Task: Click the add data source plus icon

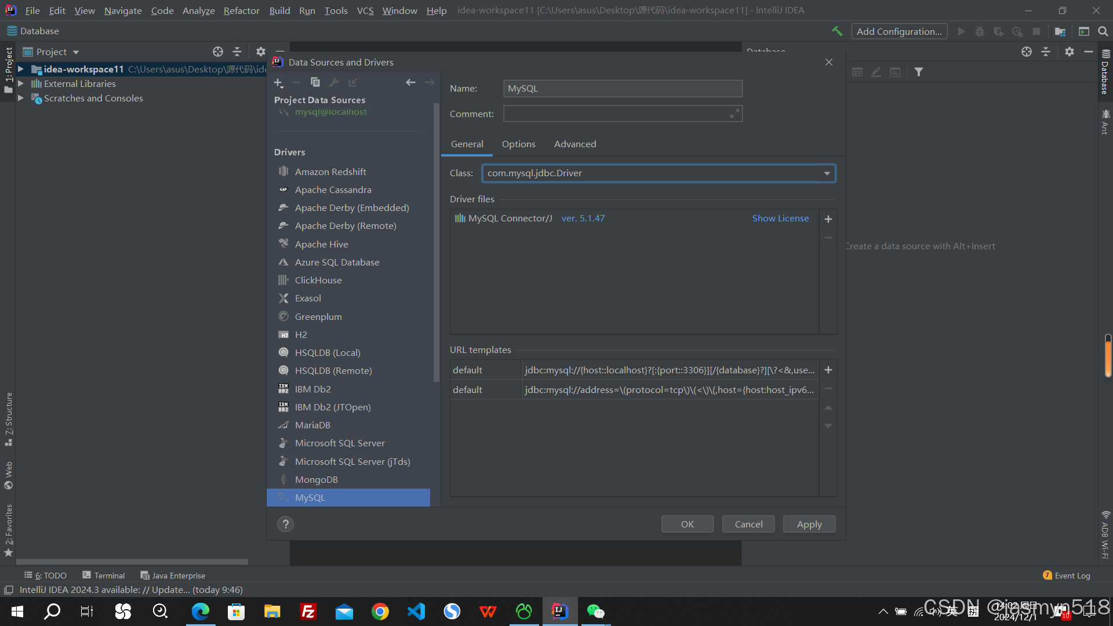Action: (278, 83)
